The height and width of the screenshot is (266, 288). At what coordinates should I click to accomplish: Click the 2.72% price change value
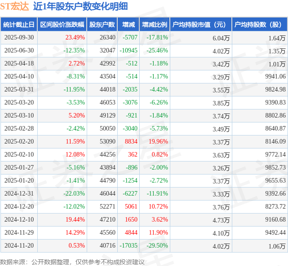(76, 63)
